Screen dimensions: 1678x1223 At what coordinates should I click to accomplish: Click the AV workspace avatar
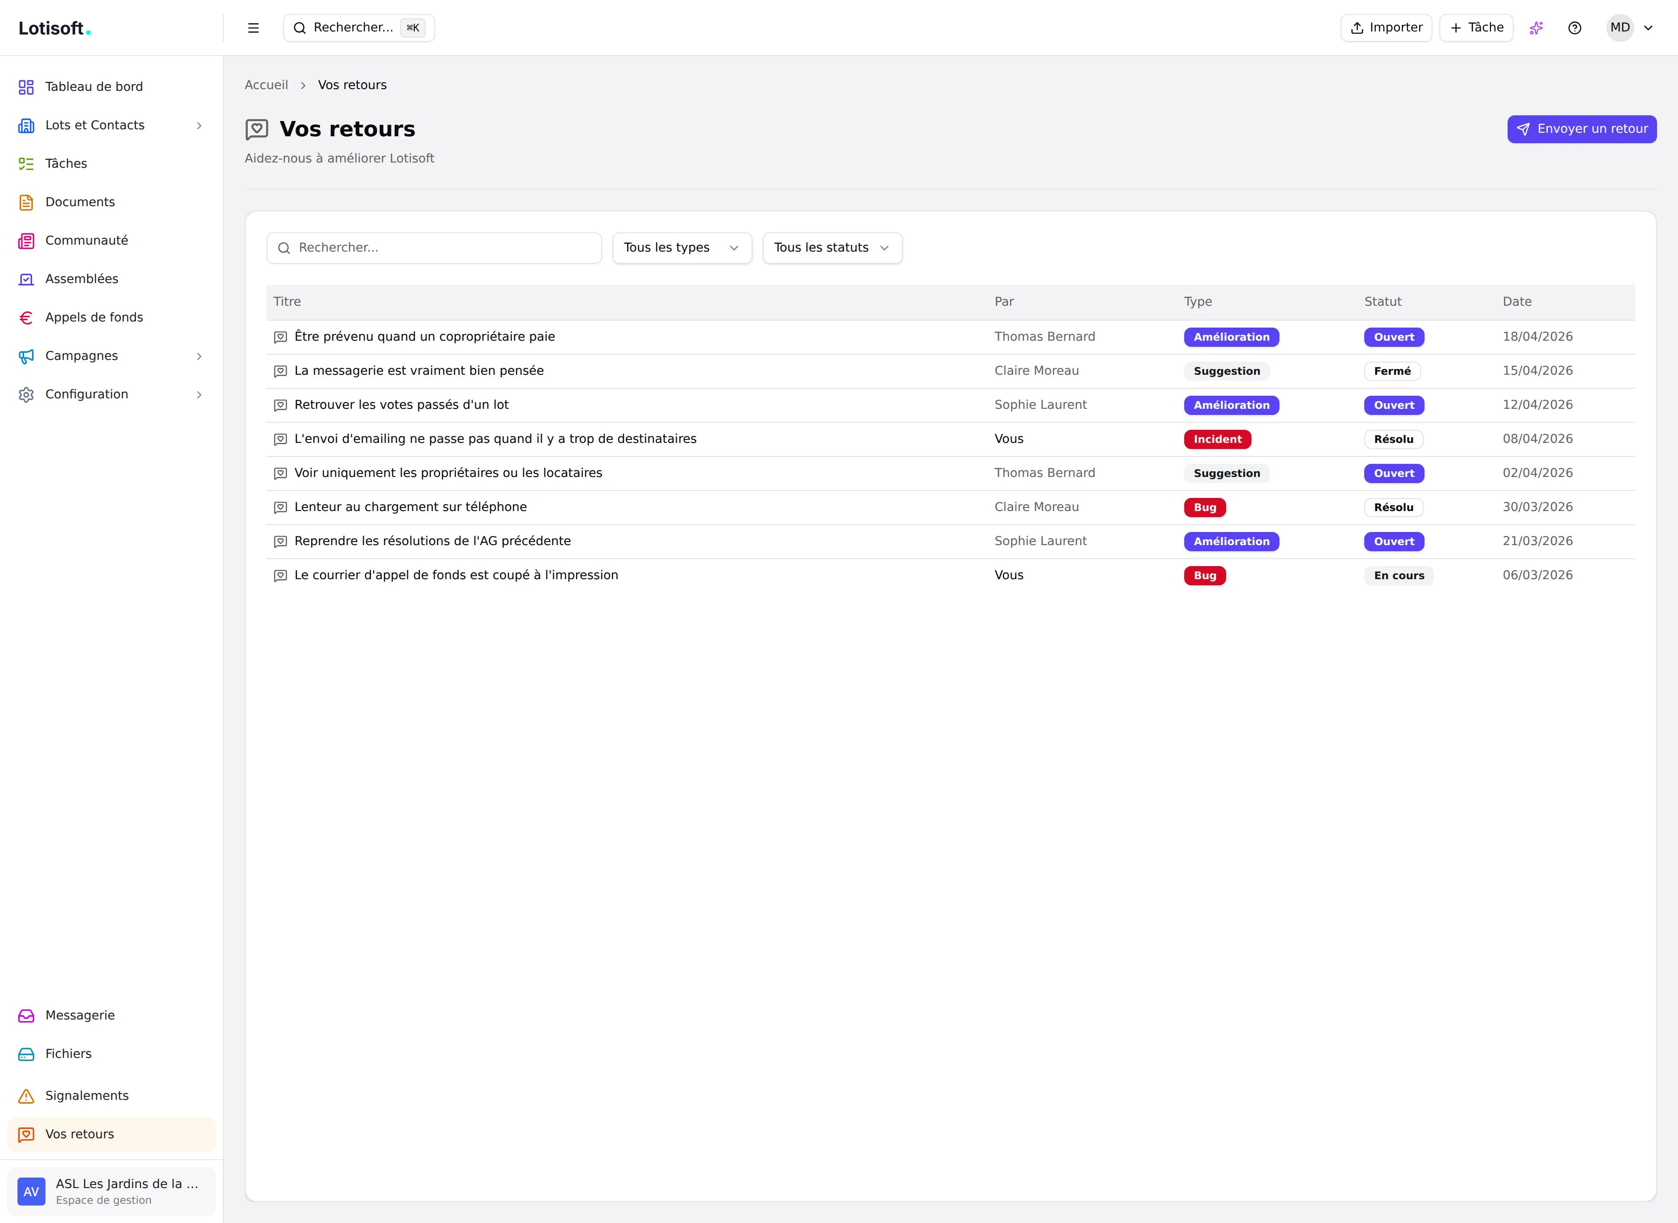[31, 1192]
